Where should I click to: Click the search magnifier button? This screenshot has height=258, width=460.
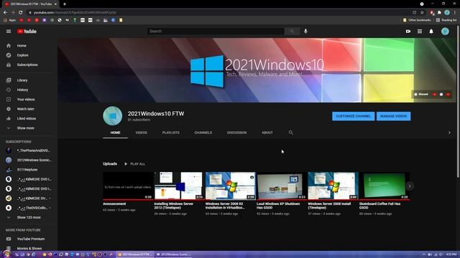point(292,32)
